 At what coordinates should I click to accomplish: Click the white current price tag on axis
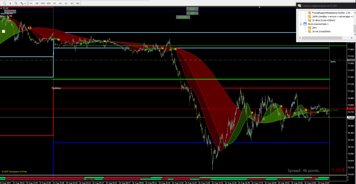pyautogui.click(x=351, y=117)
